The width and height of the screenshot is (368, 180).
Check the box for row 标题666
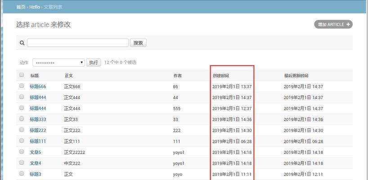22,86
